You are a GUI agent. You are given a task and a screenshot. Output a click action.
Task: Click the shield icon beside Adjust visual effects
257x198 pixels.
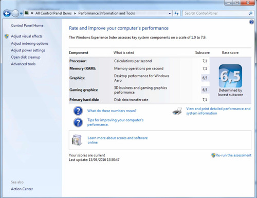click(x=7, y=36)
